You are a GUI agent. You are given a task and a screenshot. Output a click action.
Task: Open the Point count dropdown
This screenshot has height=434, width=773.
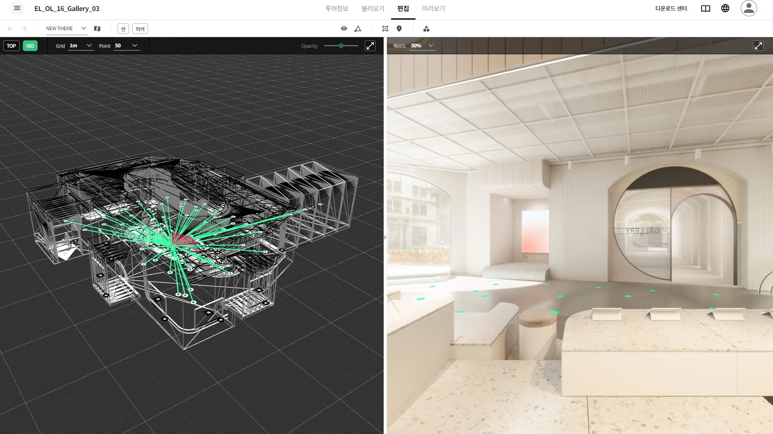(x=126, y=46)
